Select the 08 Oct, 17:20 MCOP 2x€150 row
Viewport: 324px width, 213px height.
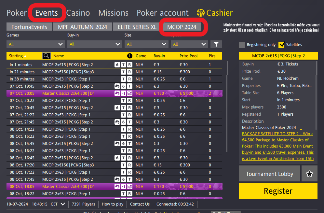tap(114, 165)
